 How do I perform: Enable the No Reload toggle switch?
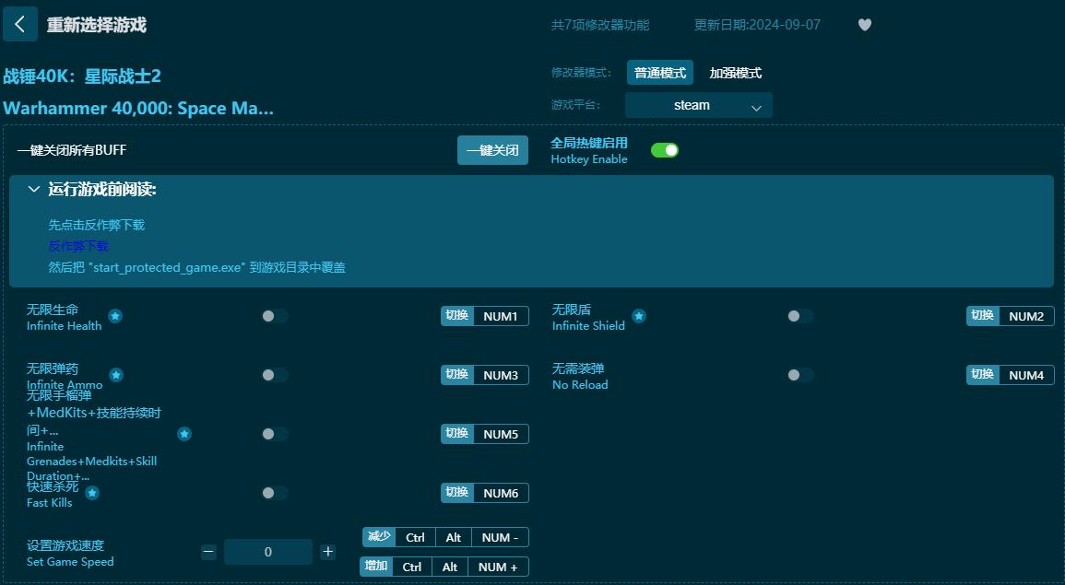pyautogui.click(x=799, y=375)
